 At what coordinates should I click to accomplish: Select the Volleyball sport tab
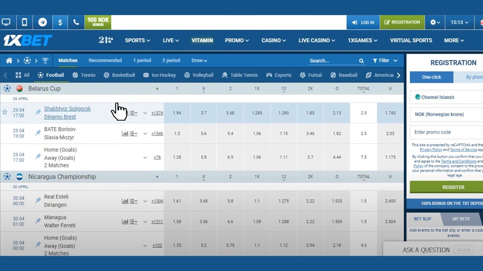click(198, 75)
